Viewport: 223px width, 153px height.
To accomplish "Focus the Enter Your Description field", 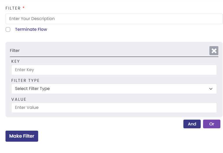I will [114, 19].
